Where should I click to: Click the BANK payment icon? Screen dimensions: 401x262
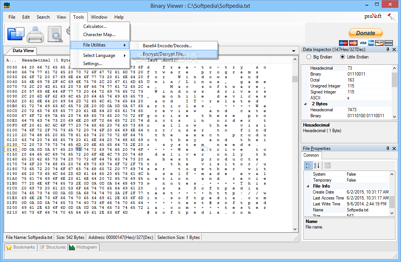coord(389,43)
